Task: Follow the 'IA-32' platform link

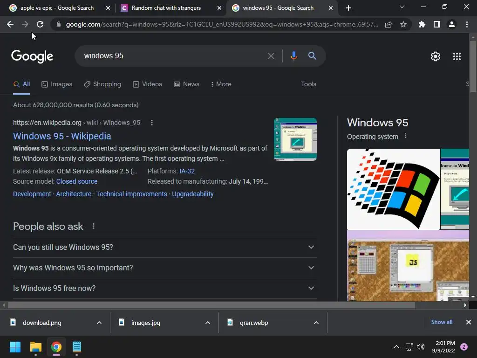Action: point(187,171)
